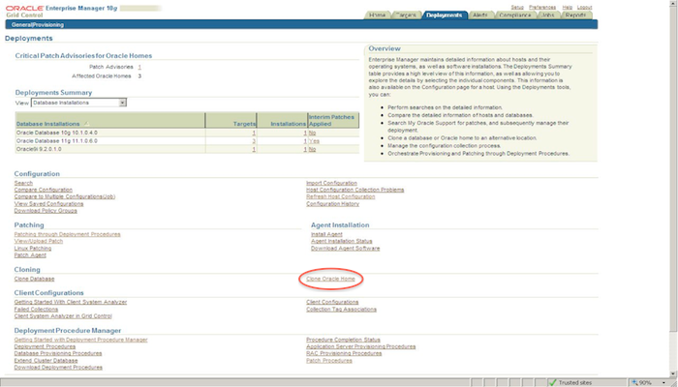Open Host Configuration Collection Problems link

click(355, 190)
